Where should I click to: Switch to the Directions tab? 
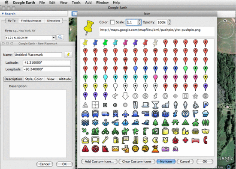click(54, 21)
